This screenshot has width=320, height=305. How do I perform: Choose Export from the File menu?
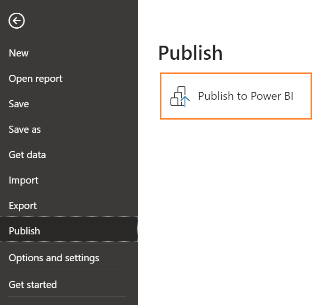[x=23, y=206]
